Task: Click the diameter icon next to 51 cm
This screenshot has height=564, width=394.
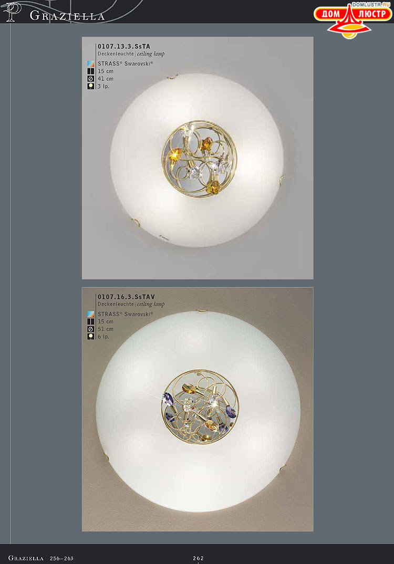Action: 91,329
